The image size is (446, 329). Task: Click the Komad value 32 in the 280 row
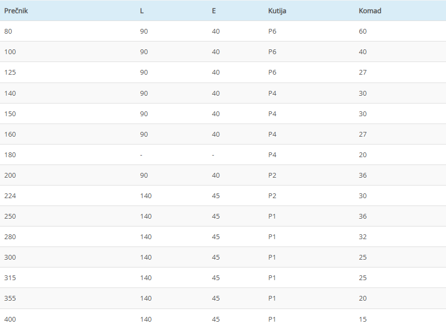tap(363, 237)
